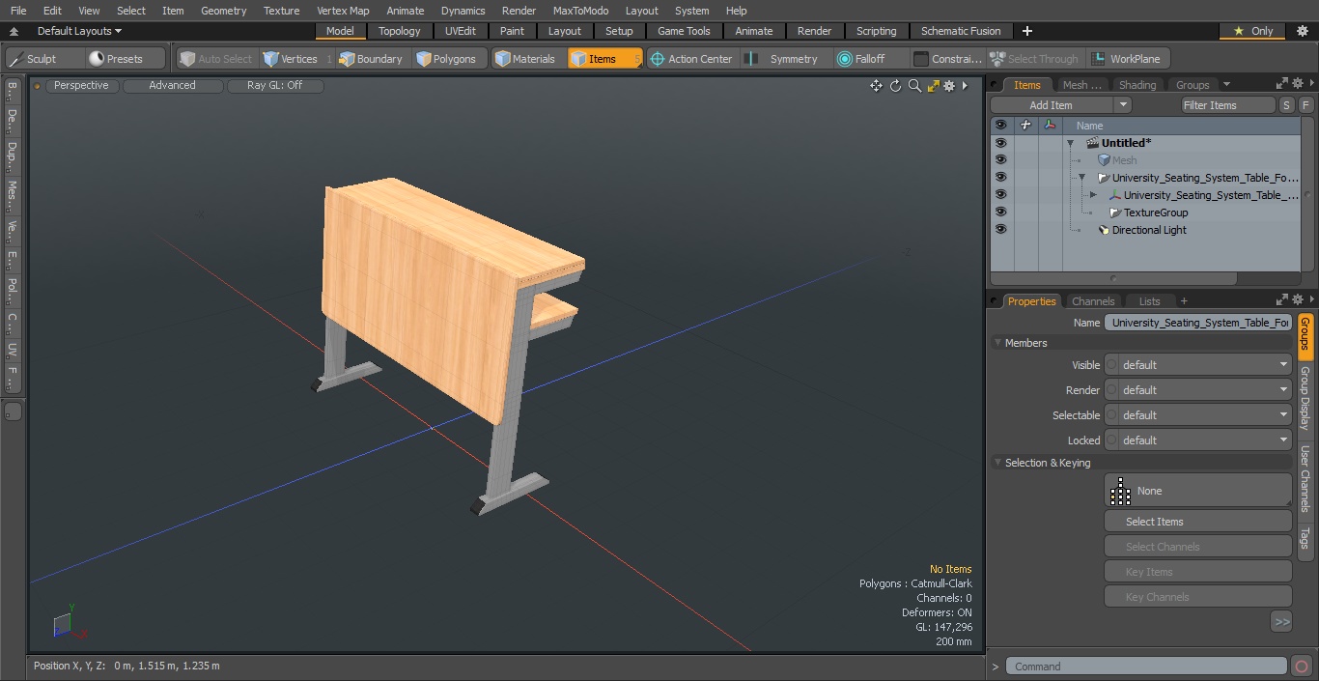The height and width of the screenshot is (681, 1319).
Task: Click the viewport rotate icon
Action: pos(895,86)
